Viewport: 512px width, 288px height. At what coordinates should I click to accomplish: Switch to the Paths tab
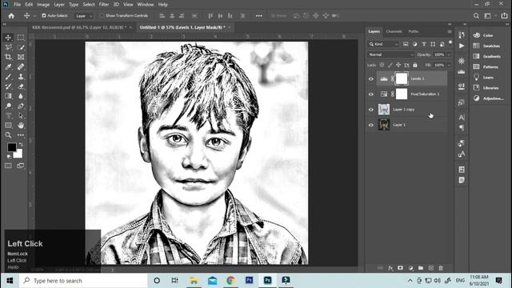pyautogui.click(x=413, y=31)
